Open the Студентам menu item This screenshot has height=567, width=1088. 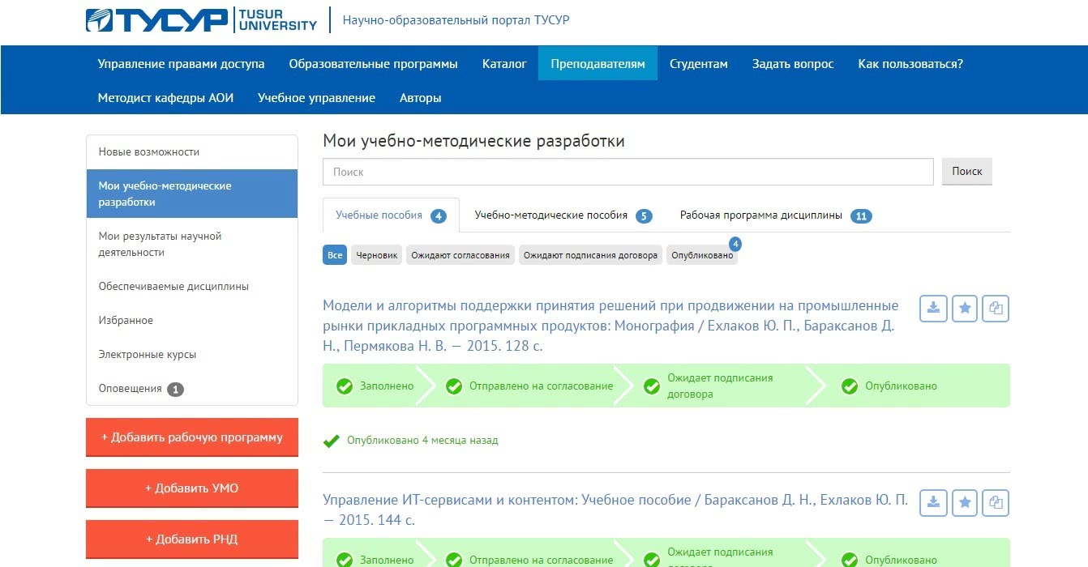[698, 64]
